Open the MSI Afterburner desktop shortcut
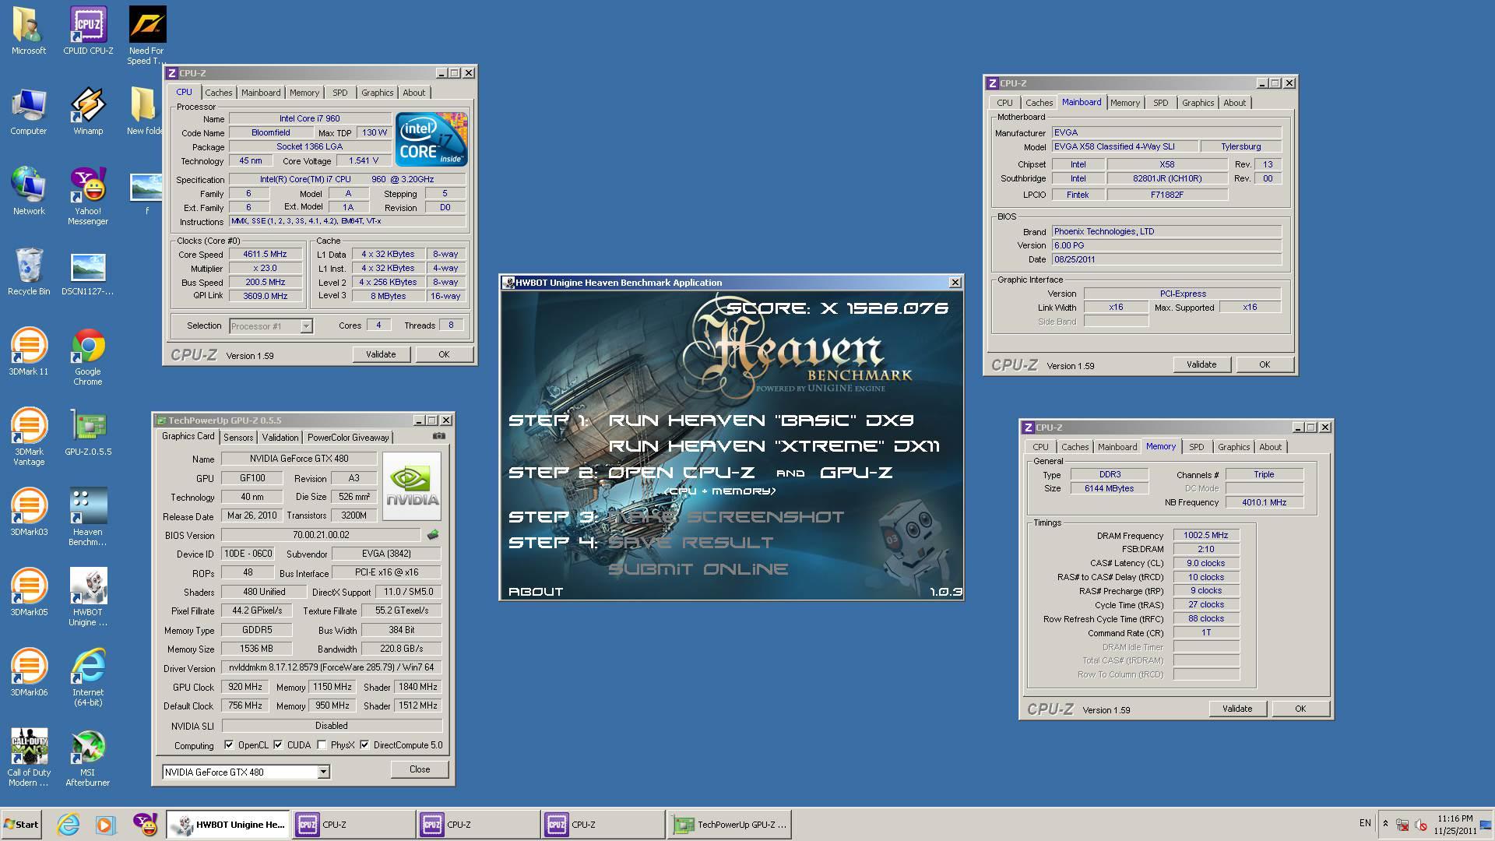Screen dimensions: 1495x841 pyautogui.click(x=88, y=758)
